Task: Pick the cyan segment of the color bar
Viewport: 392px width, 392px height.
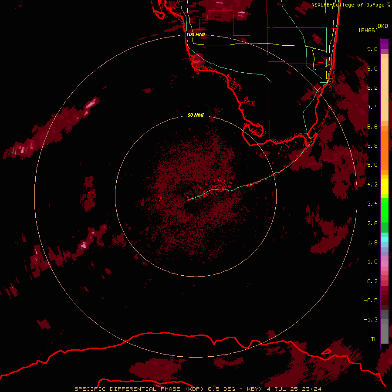Action: [x=385, y=239]
